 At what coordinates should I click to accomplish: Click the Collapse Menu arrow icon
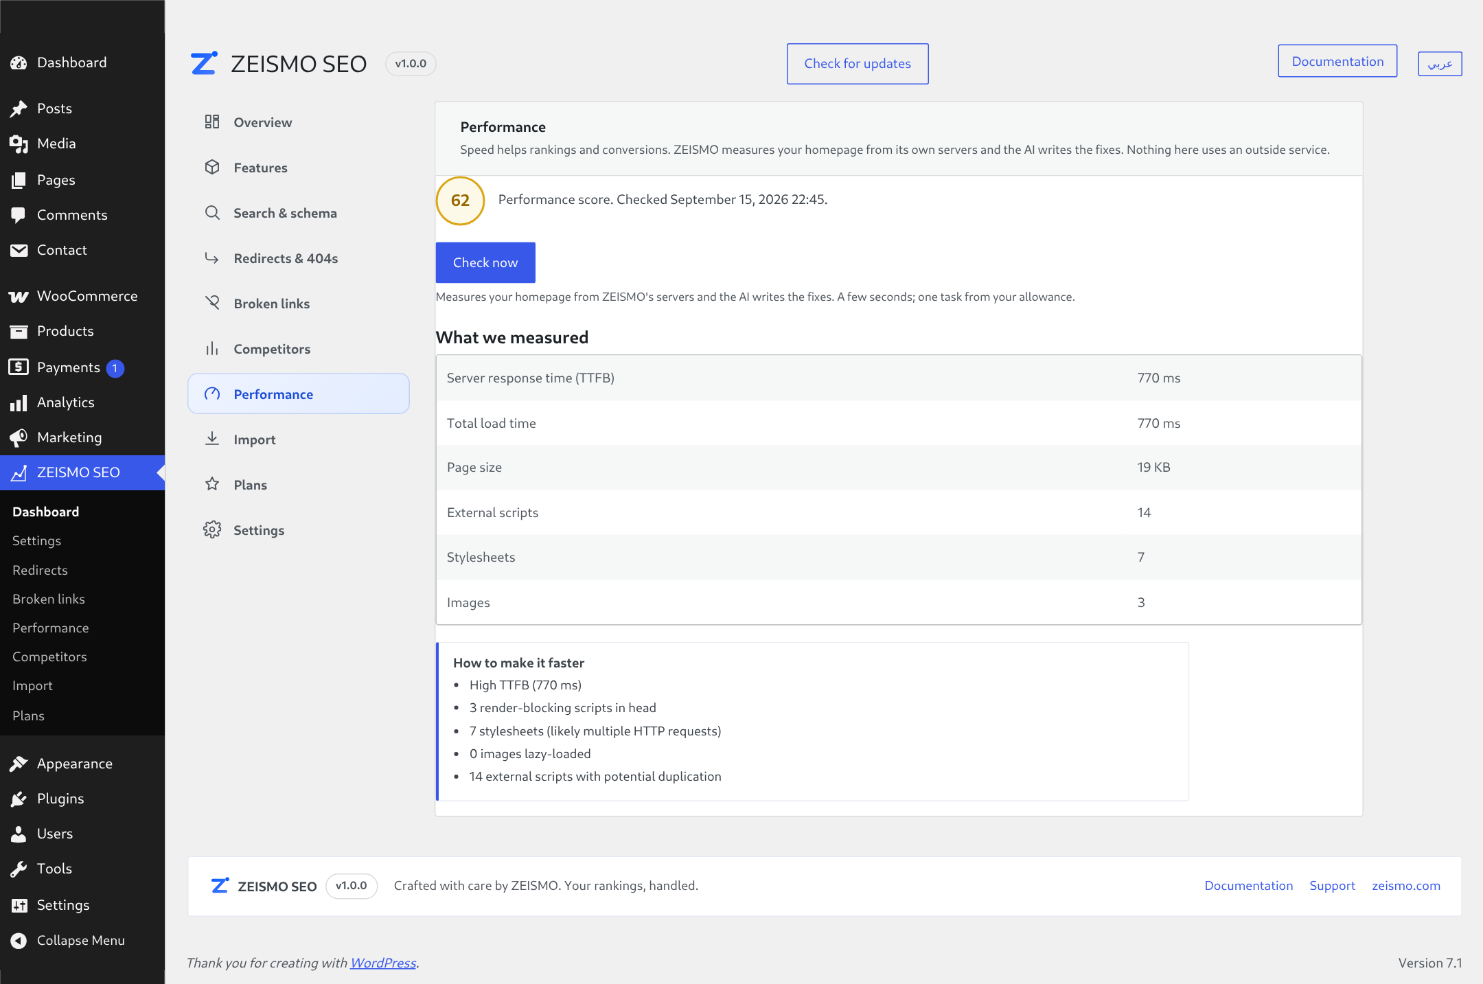[19, 940]
